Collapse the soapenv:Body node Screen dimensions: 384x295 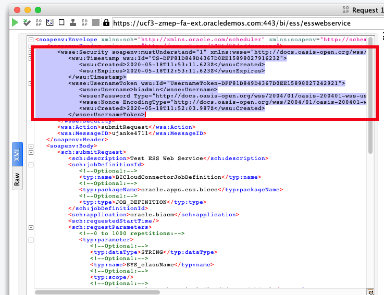[x=31, y=146]
